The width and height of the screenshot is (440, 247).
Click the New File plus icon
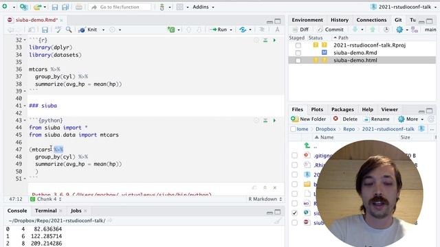click(5, 7)
